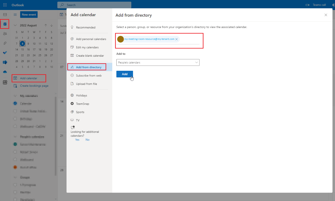Click the Search box in header

(x=94, y=5)
